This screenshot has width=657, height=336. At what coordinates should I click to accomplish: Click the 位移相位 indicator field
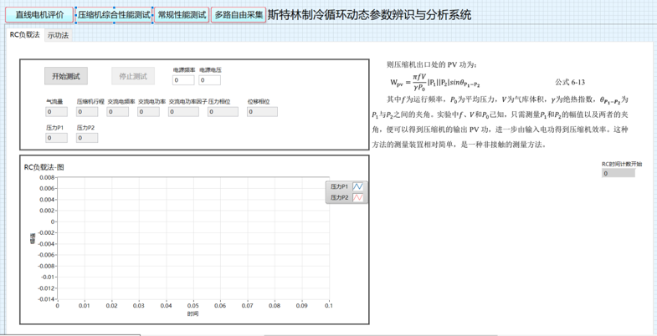click(x=262, y=111)
